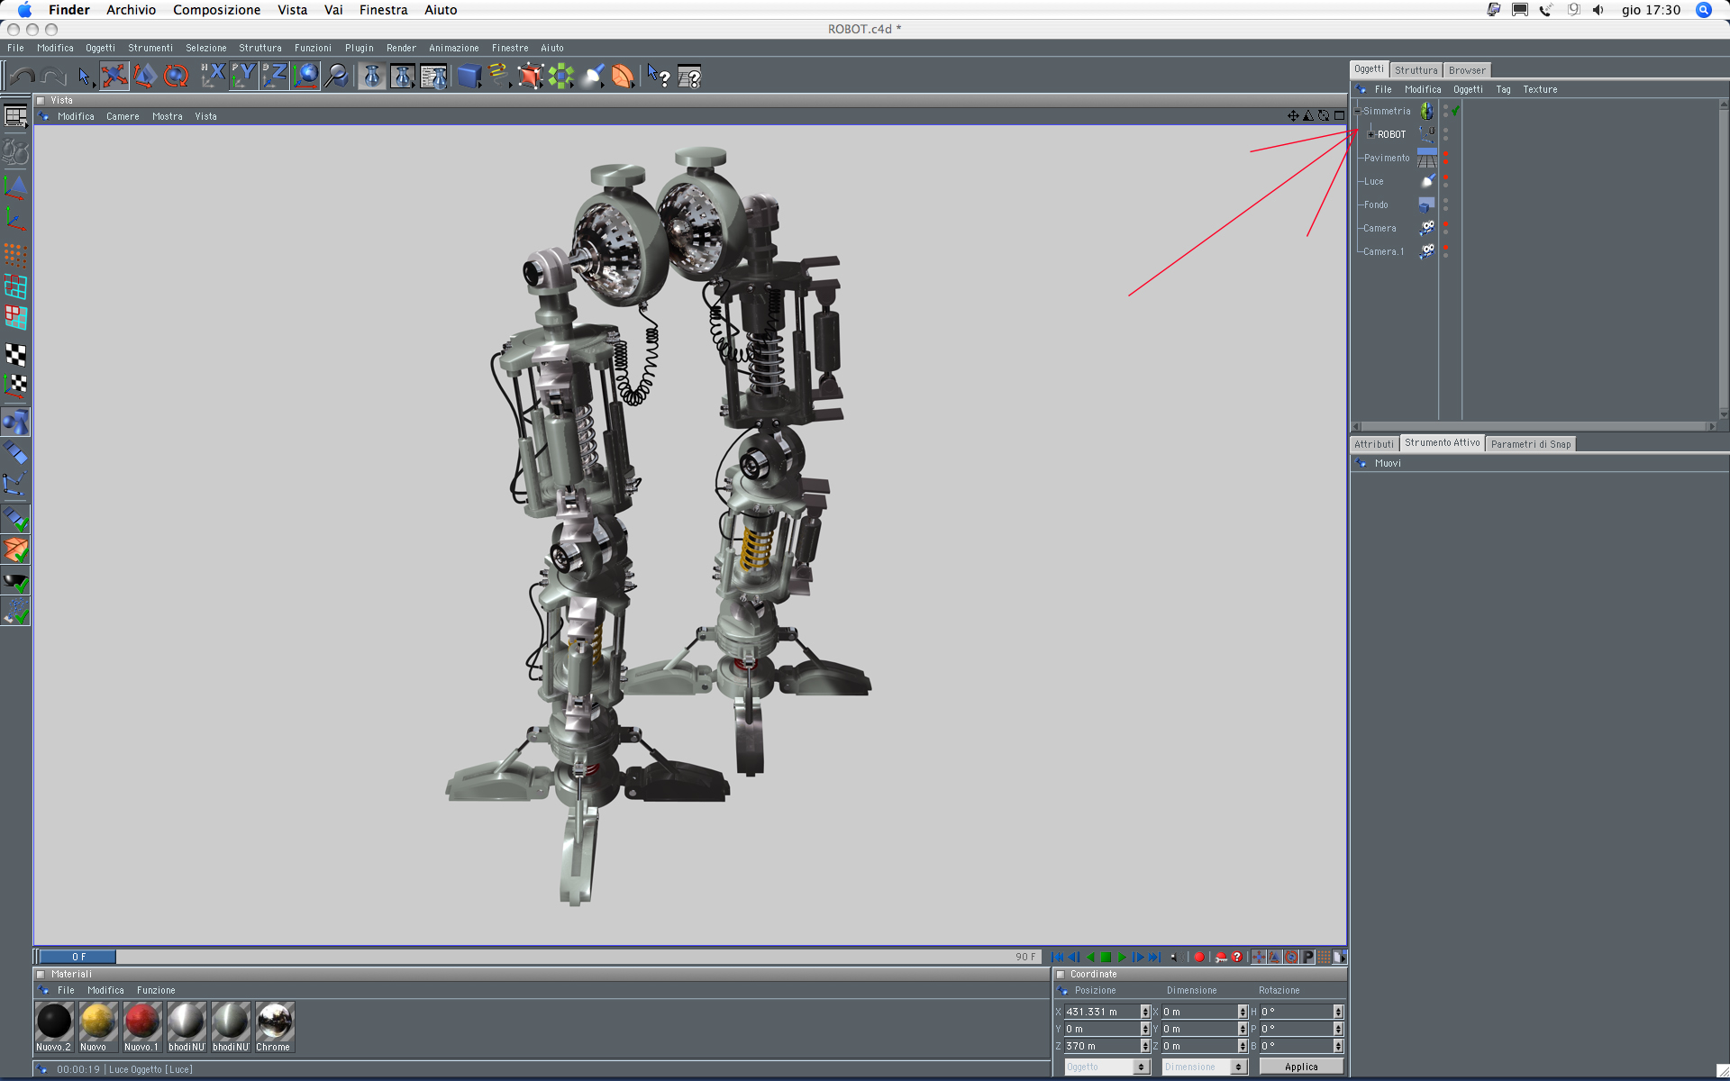The height and width of the screenshot is (1081, 1730).
Task: Click the Posizione X input field
Action: pos(1101,1012)
